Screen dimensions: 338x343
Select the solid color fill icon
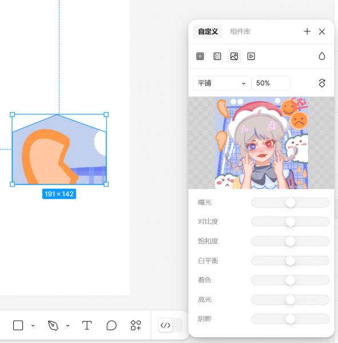pos(200,56)
